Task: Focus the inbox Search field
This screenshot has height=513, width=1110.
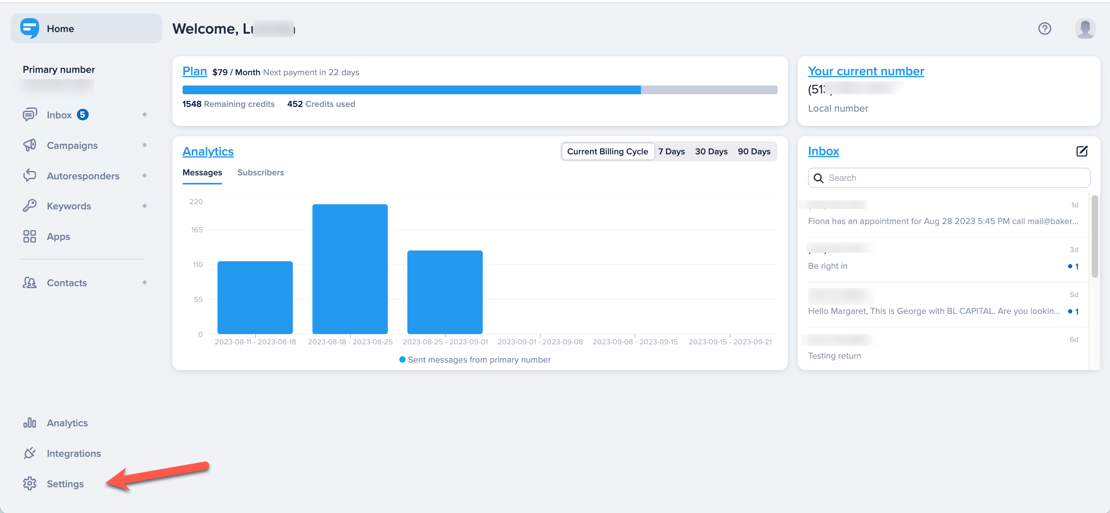Action: coord(949,178)
